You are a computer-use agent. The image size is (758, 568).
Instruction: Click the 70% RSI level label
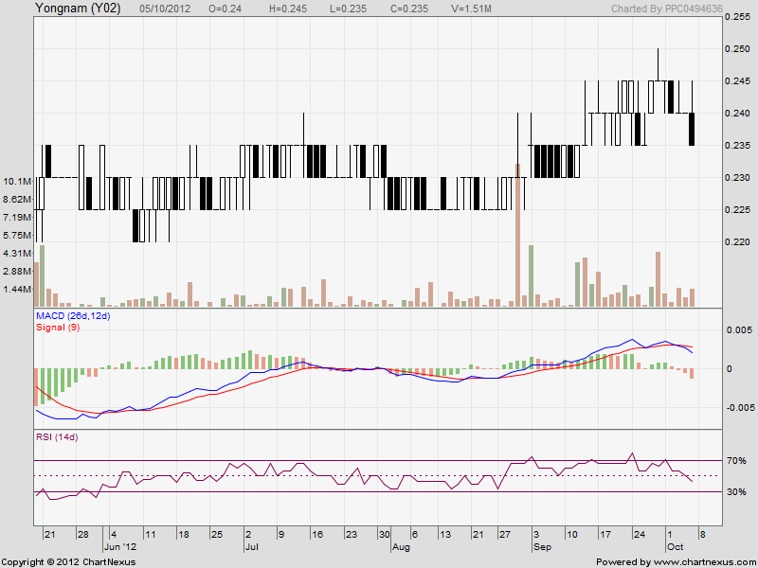pyautogui.click(x=736, y=461)
